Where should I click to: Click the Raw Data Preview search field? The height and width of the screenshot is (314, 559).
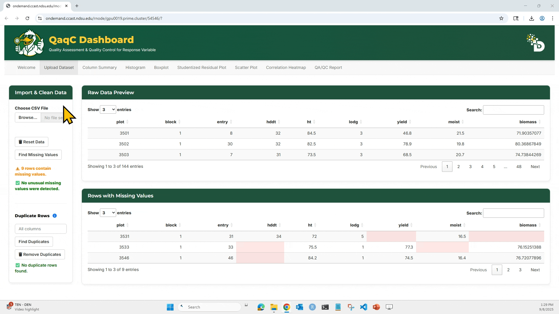513,110
